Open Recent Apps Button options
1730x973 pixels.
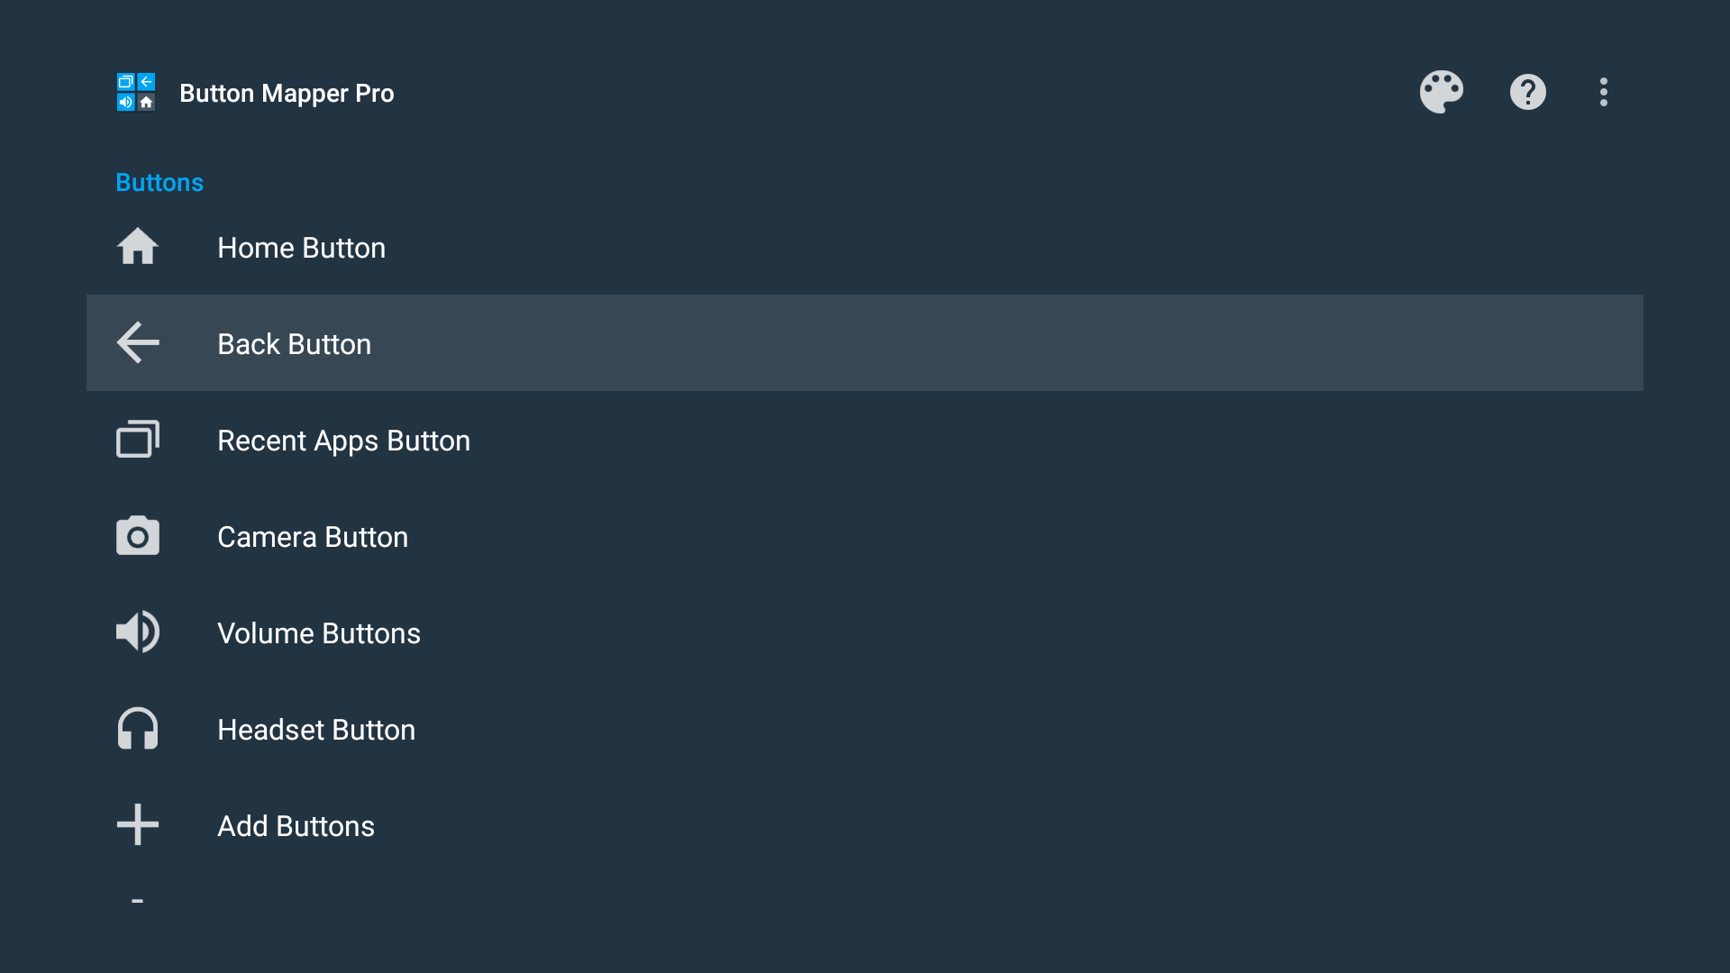click(343, 441)
